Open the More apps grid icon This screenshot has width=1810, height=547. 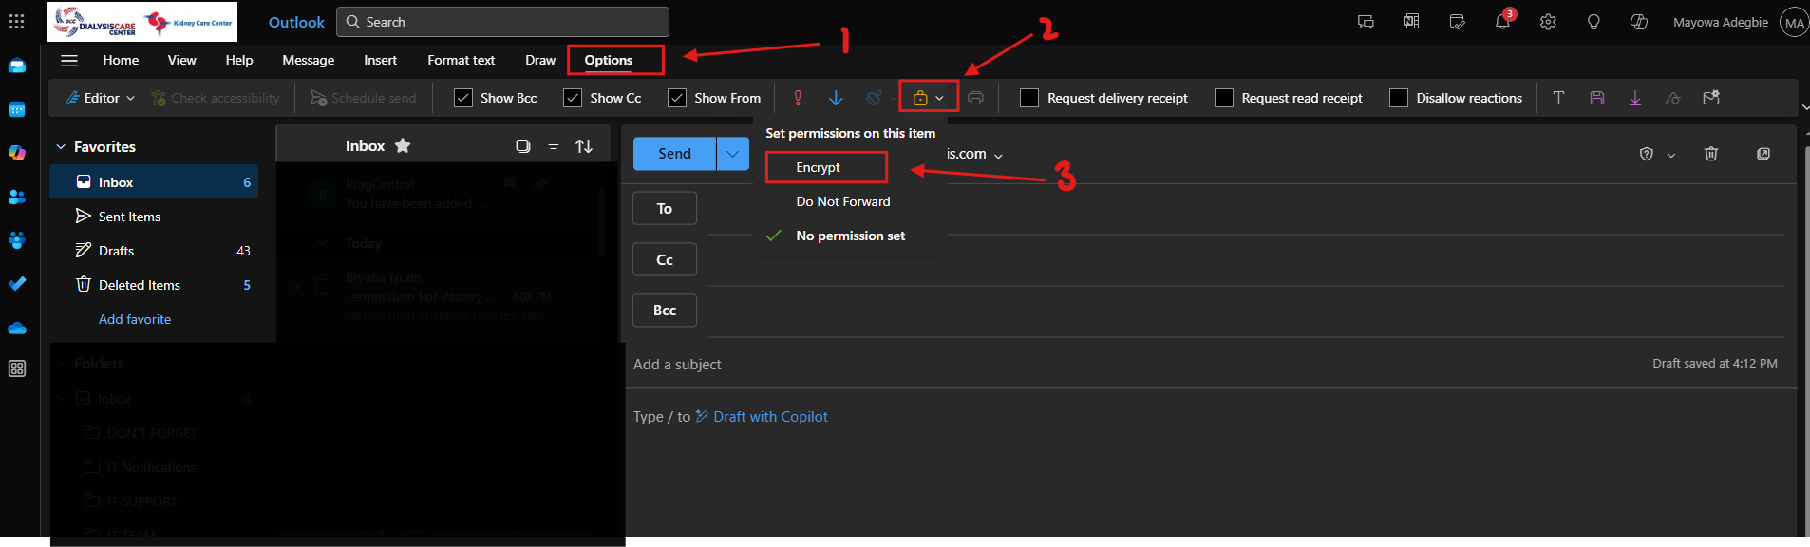(x=17, y=368)
